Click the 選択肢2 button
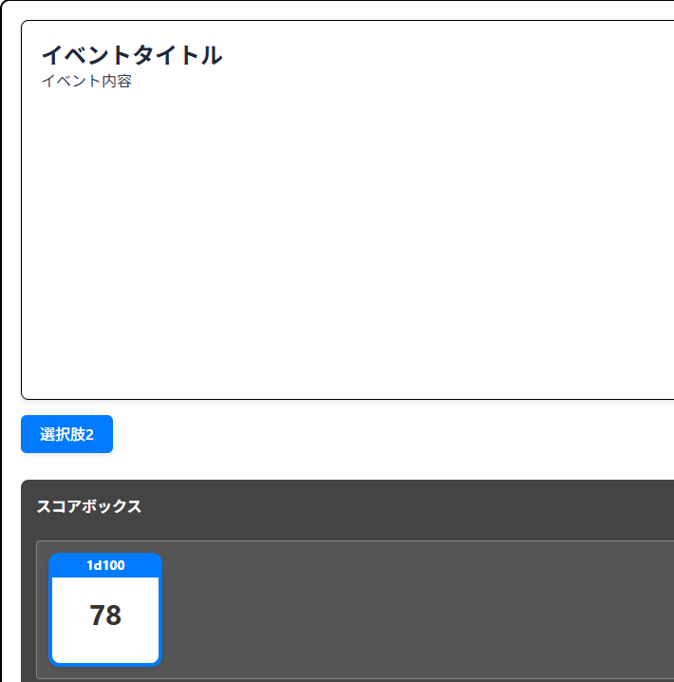The height and width of the screenshot is (682, 674). point(66,434)
